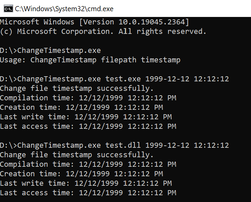Click the first 'Creation time' output line
251x202 pixels.
81,107
